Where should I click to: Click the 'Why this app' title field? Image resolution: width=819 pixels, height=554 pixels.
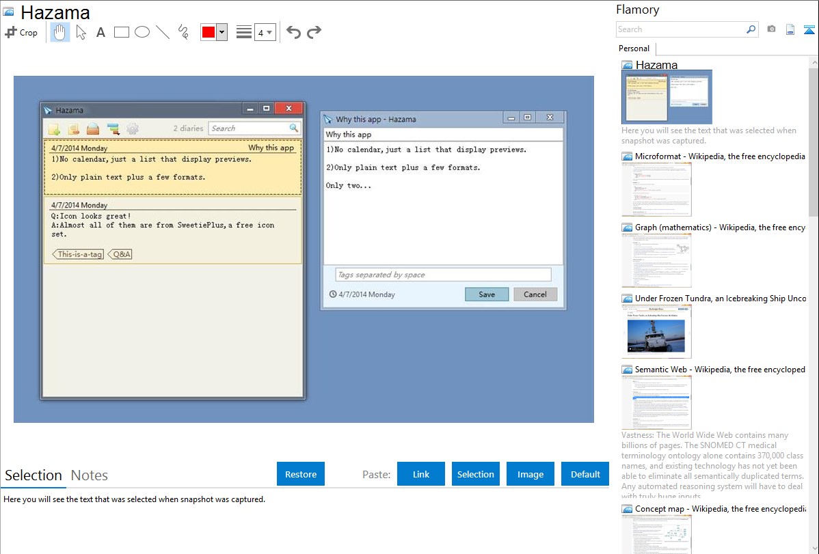[x=444, y=134]
